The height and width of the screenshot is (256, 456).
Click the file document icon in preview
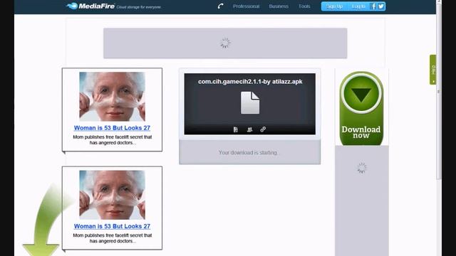click(x=250, y=102)
